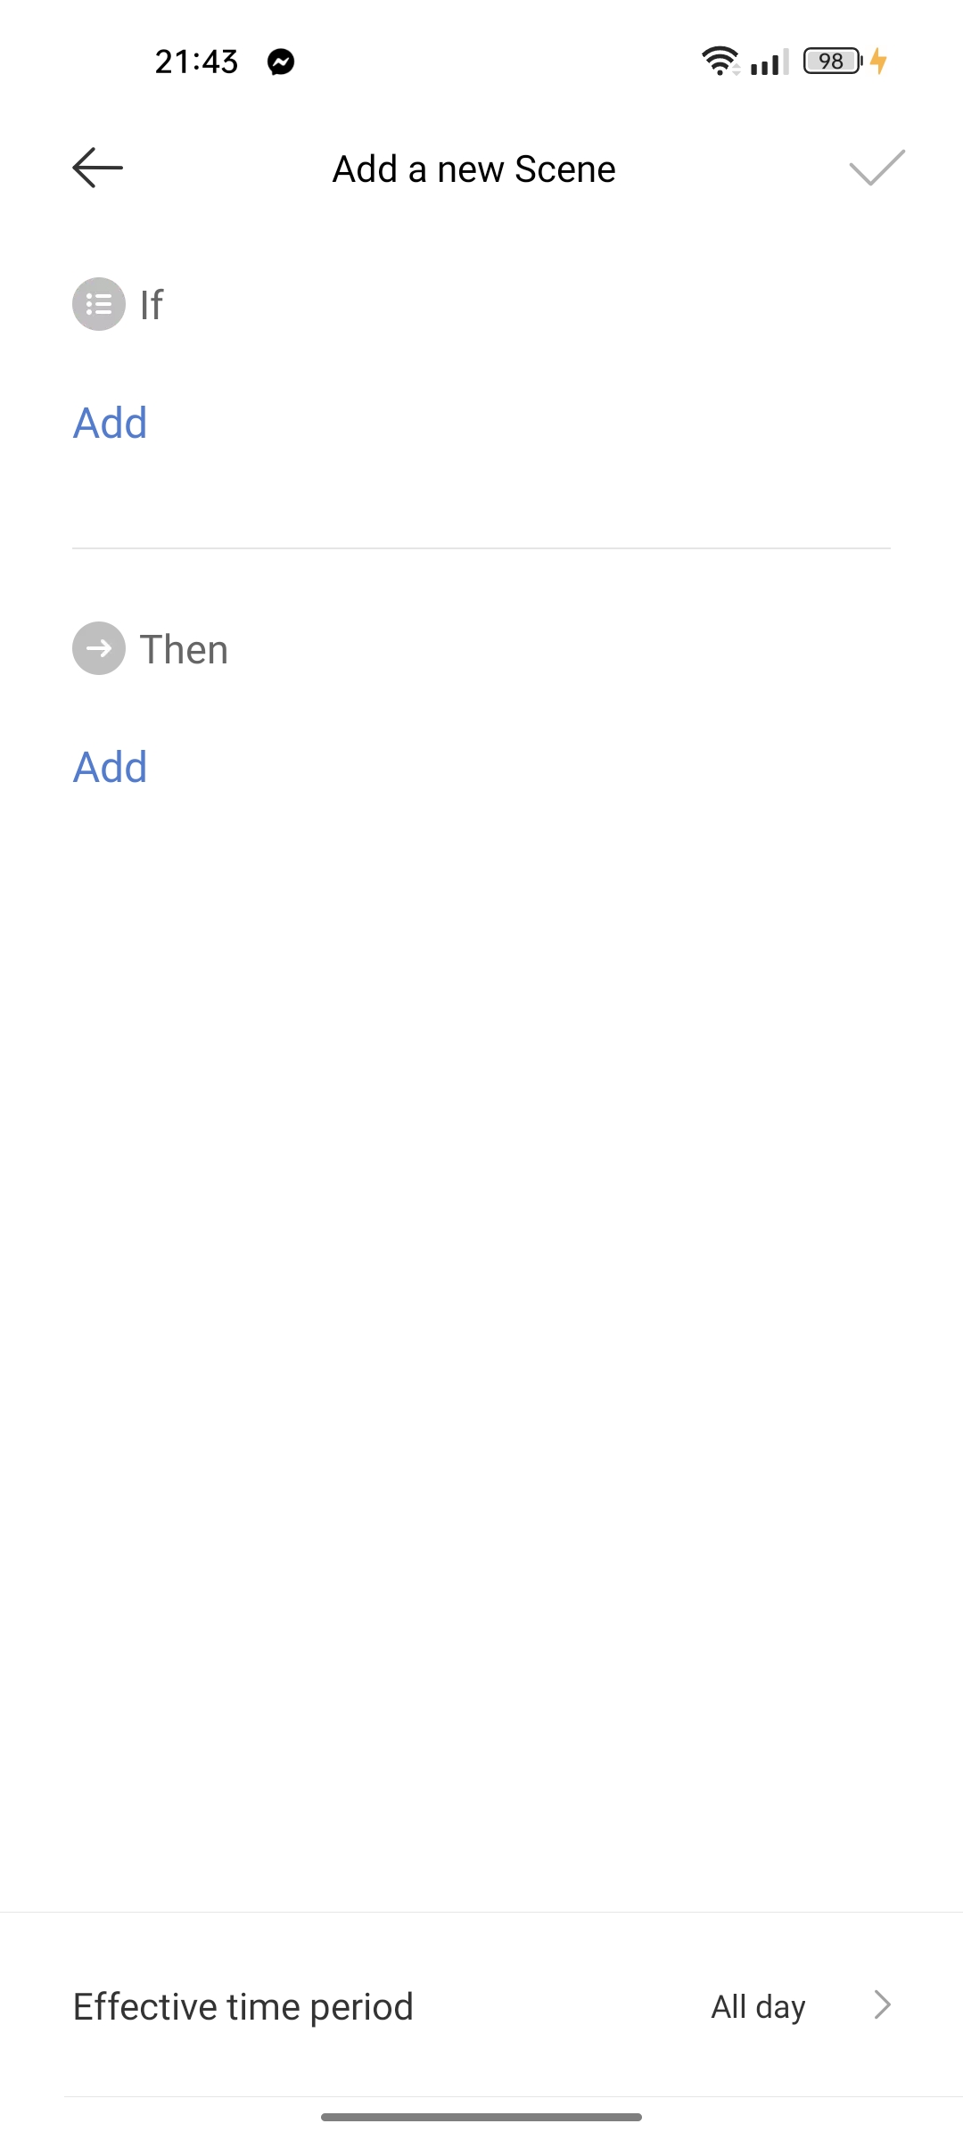Tap the 21:43 clock in status bar
963x2140 pixels.
[196, 62]
